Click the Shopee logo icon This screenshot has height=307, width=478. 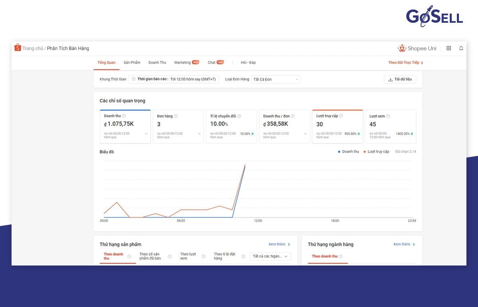(x=18, y=48)
